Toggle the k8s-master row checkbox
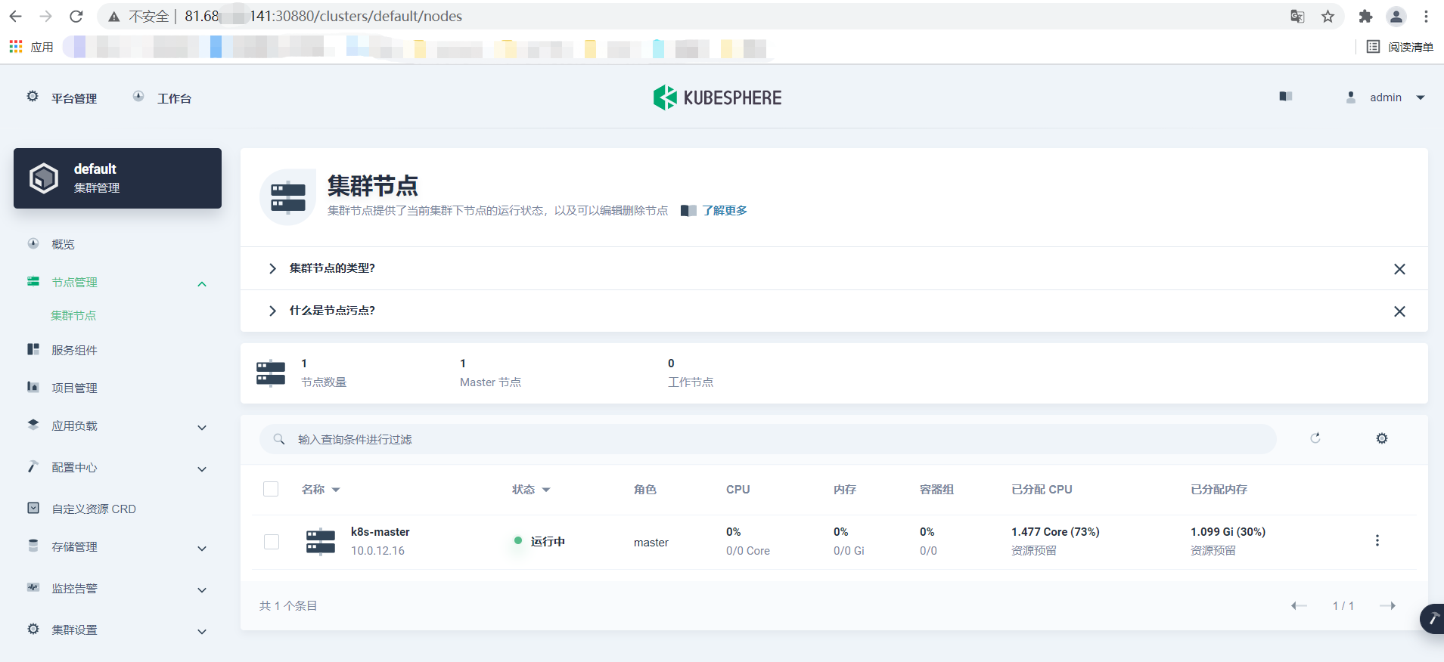This screenshot has height=662, width=1444. tap(272, 542)
